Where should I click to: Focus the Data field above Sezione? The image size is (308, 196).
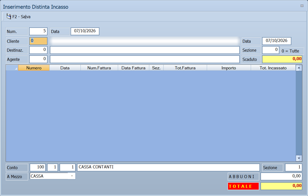pos(277,41)
